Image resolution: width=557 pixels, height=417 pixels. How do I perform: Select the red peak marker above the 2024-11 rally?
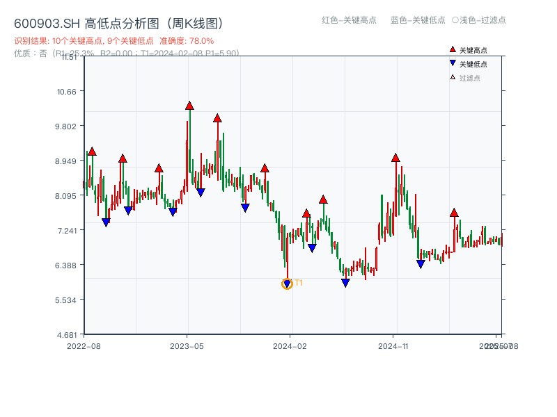[x=395, y=158]
